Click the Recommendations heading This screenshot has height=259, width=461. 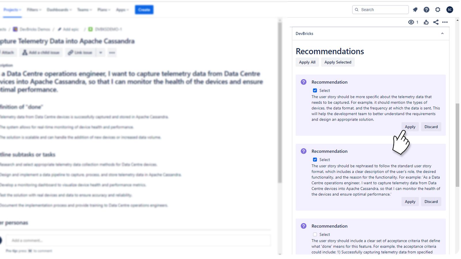330,51
